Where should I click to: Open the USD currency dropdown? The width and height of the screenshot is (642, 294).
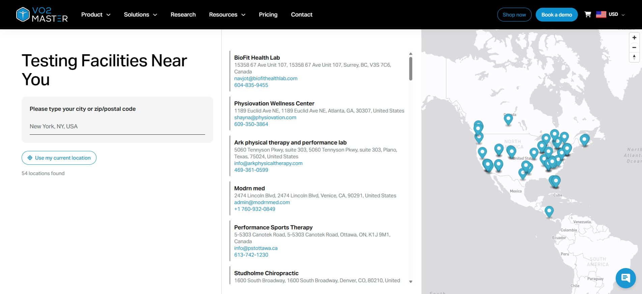(x=617, y=14)
